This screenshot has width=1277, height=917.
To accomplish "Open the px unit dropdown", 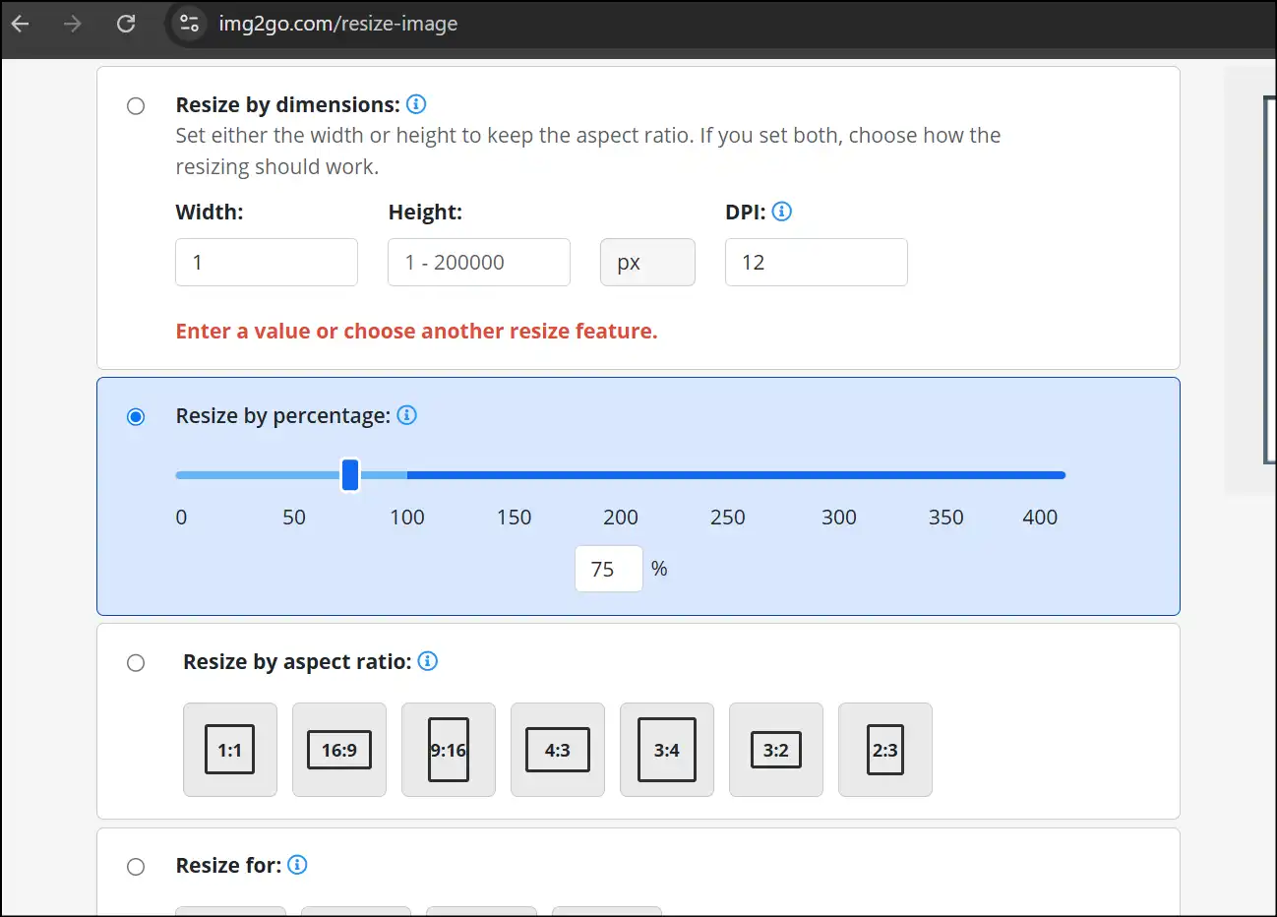I will [x=647, y=263].
